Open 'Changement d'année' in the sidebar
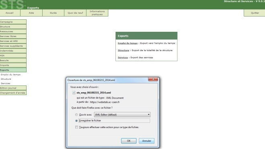The height and width of the screenshot is (149, 265). tap(13, 93)
